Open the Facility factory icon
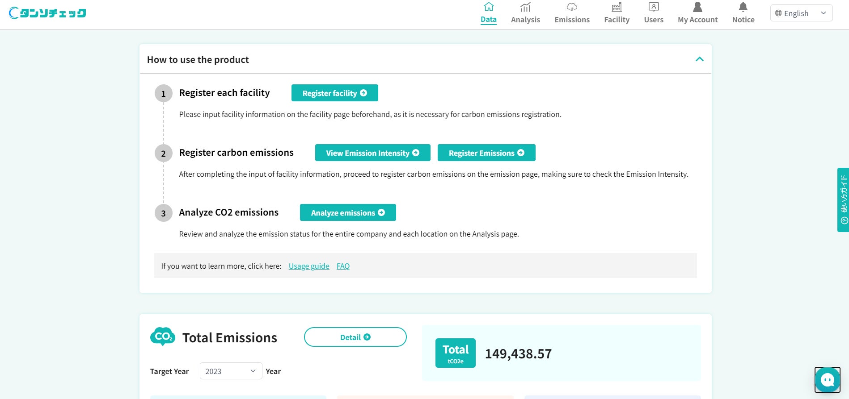 pos(617,7)
